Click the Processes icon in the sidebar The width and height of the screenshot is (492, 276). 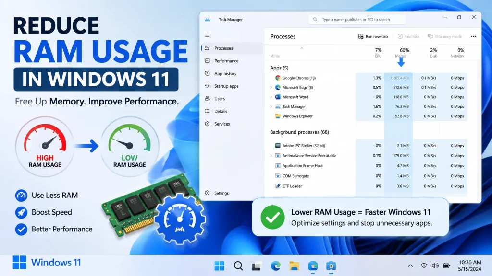[208, 48]
